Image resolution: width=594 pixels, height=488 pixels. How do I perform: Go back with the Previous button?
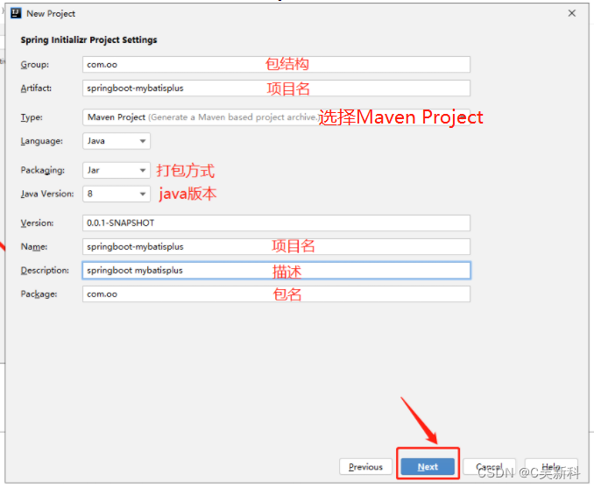[x=365, y=467]
